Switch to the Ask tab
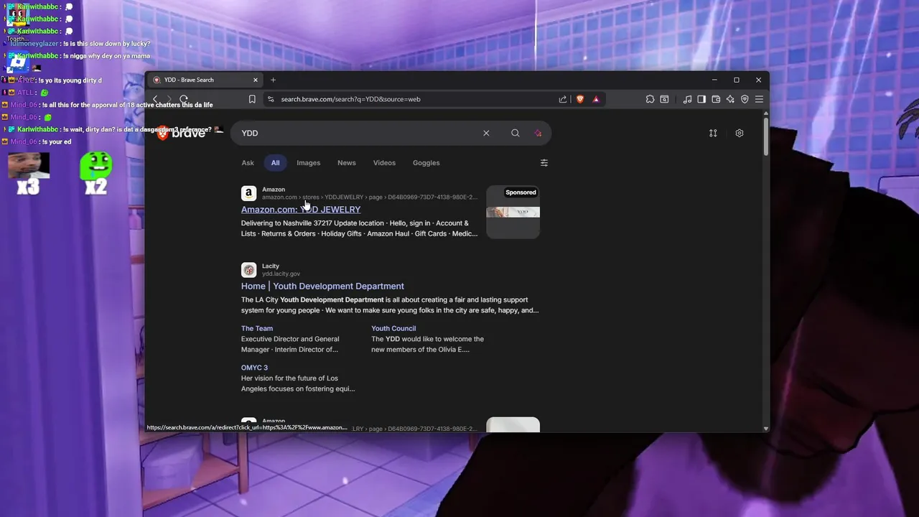The height and width of the screenshot is (517, 919). (x=248, y=163)
